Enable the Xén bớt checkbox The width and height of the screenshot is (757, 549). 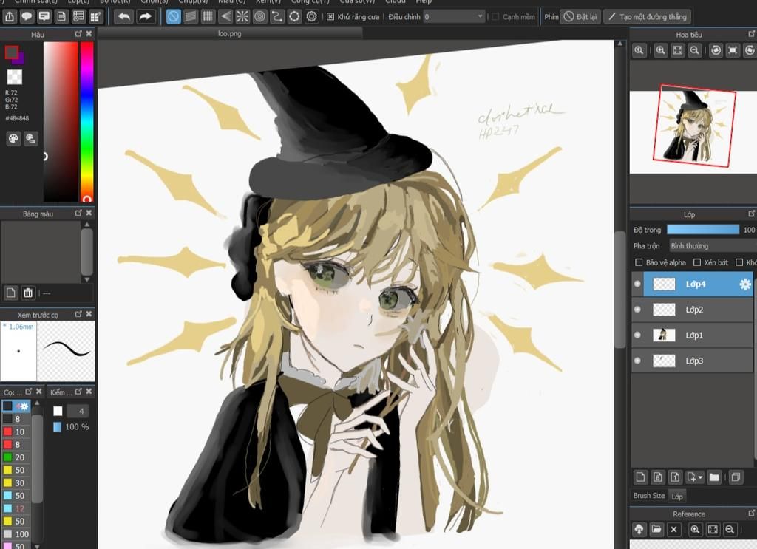point(697,262)
